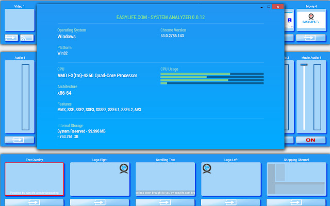Click the arrow button under Scrolling Text
330x206 pixels.
pos(165,202)
